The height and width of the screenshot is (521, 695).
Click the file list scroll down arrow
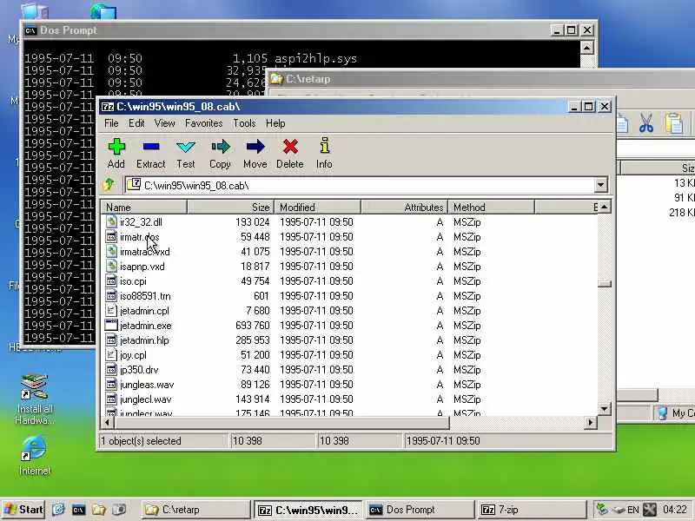click(x=605, y=408)
